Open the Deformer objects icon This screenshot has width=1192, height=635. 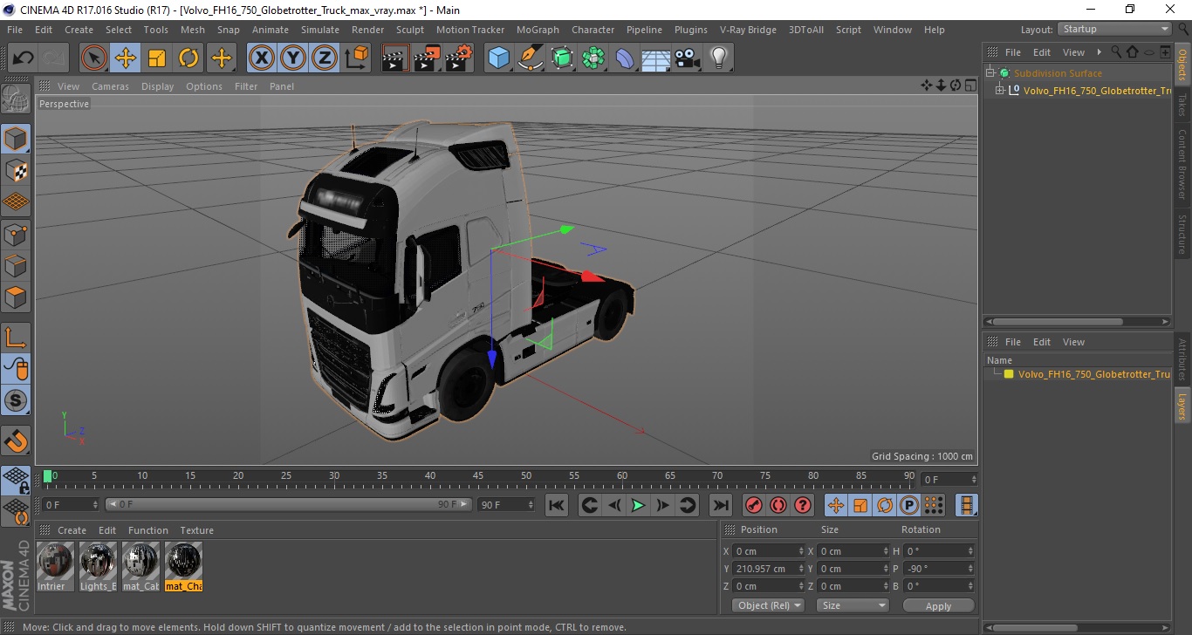coord(626,58)
